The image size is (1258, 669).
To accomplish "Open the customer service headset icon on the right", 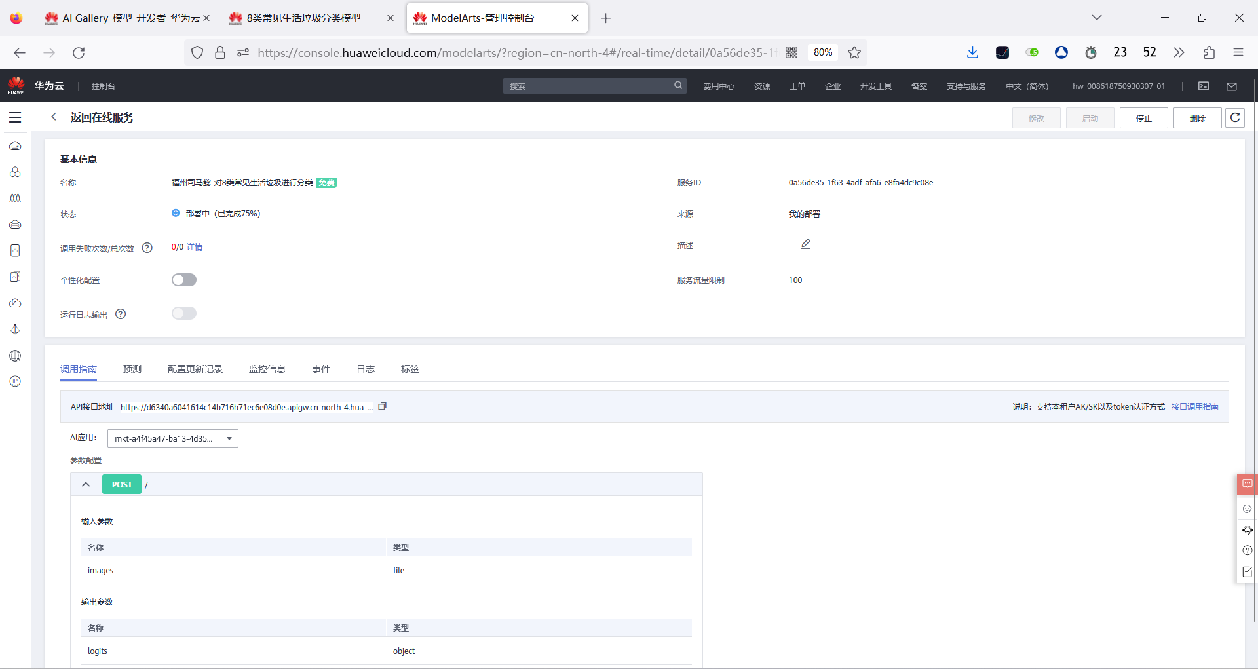I will click(1248, 529).
